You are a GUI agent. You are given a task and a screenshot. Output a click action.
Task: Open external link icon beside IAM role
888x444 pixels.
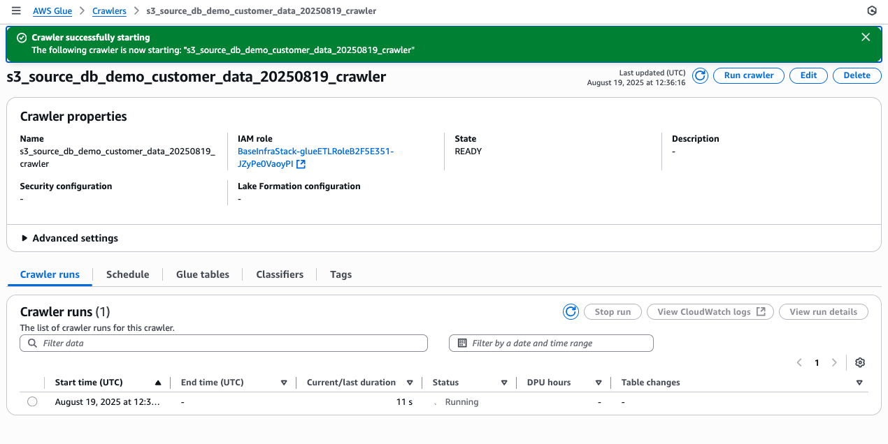tap(301, 164)
